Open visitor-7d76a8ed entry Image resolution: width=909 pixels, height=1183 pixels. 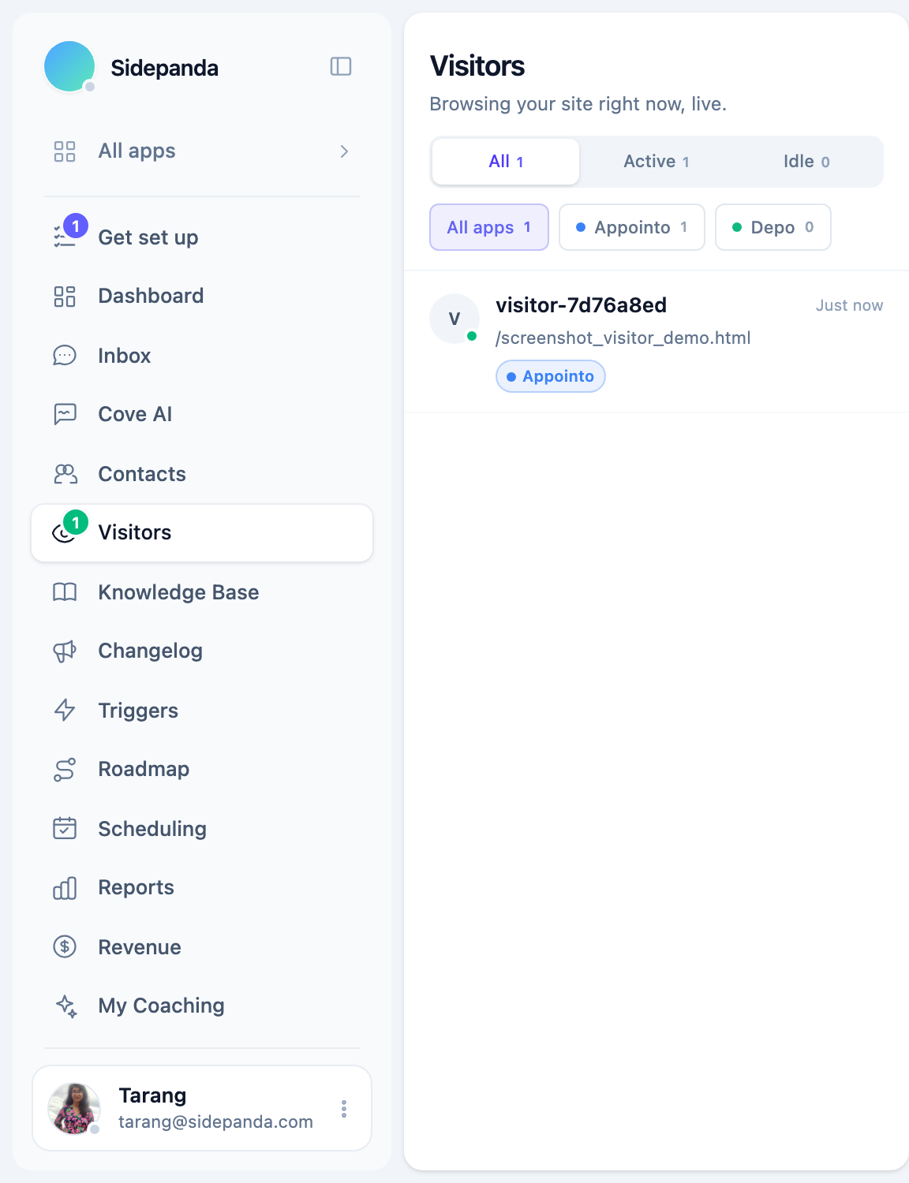click(x=656, y=341)
